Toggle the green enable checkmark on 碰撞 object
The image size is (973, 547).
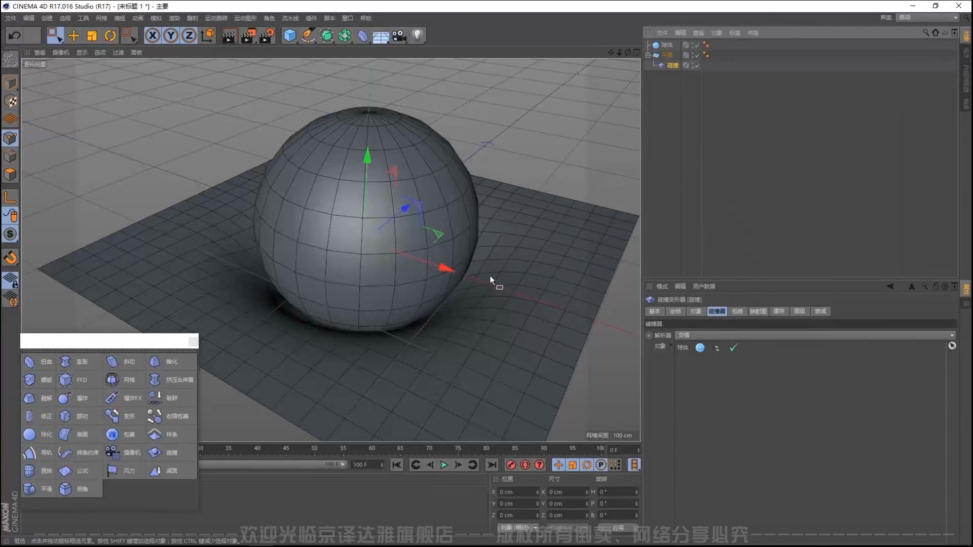pos(697,65)
